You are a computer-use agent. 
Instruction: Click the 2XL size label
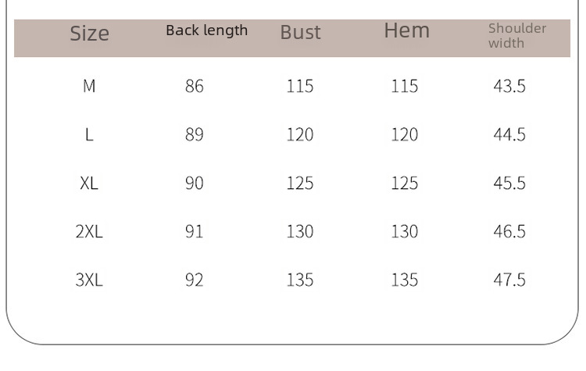(89, 232)
